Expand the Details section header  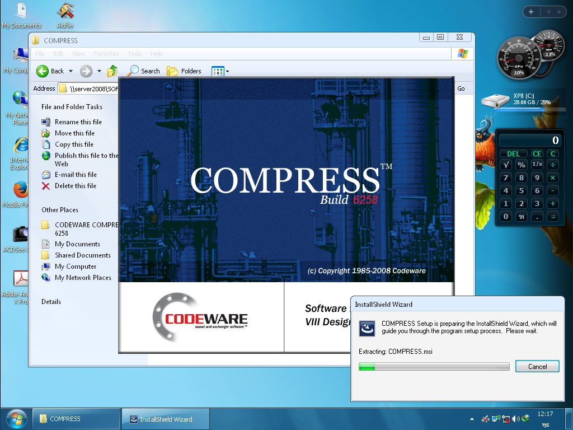click(x=51, y=302)
